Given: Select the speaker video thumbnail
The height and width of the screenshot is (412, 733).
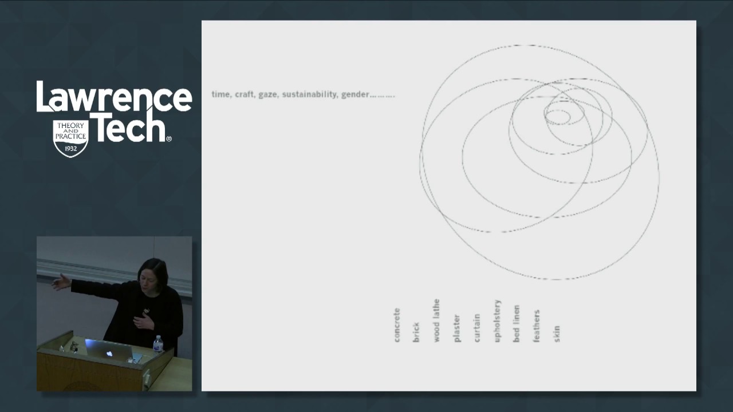Looking at the screenshot, I should coord(115,314).
